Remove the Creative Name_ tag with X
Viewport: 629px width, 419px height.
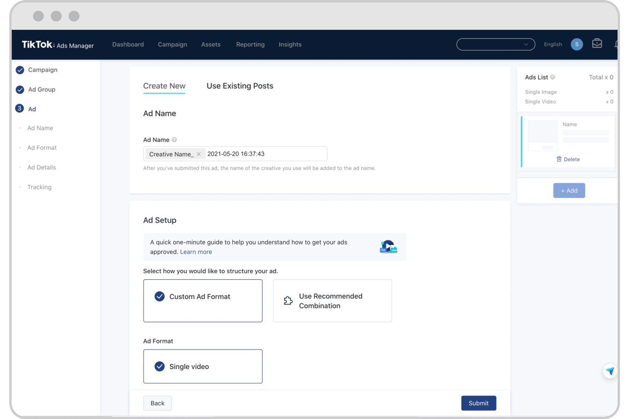click(199, 154)
